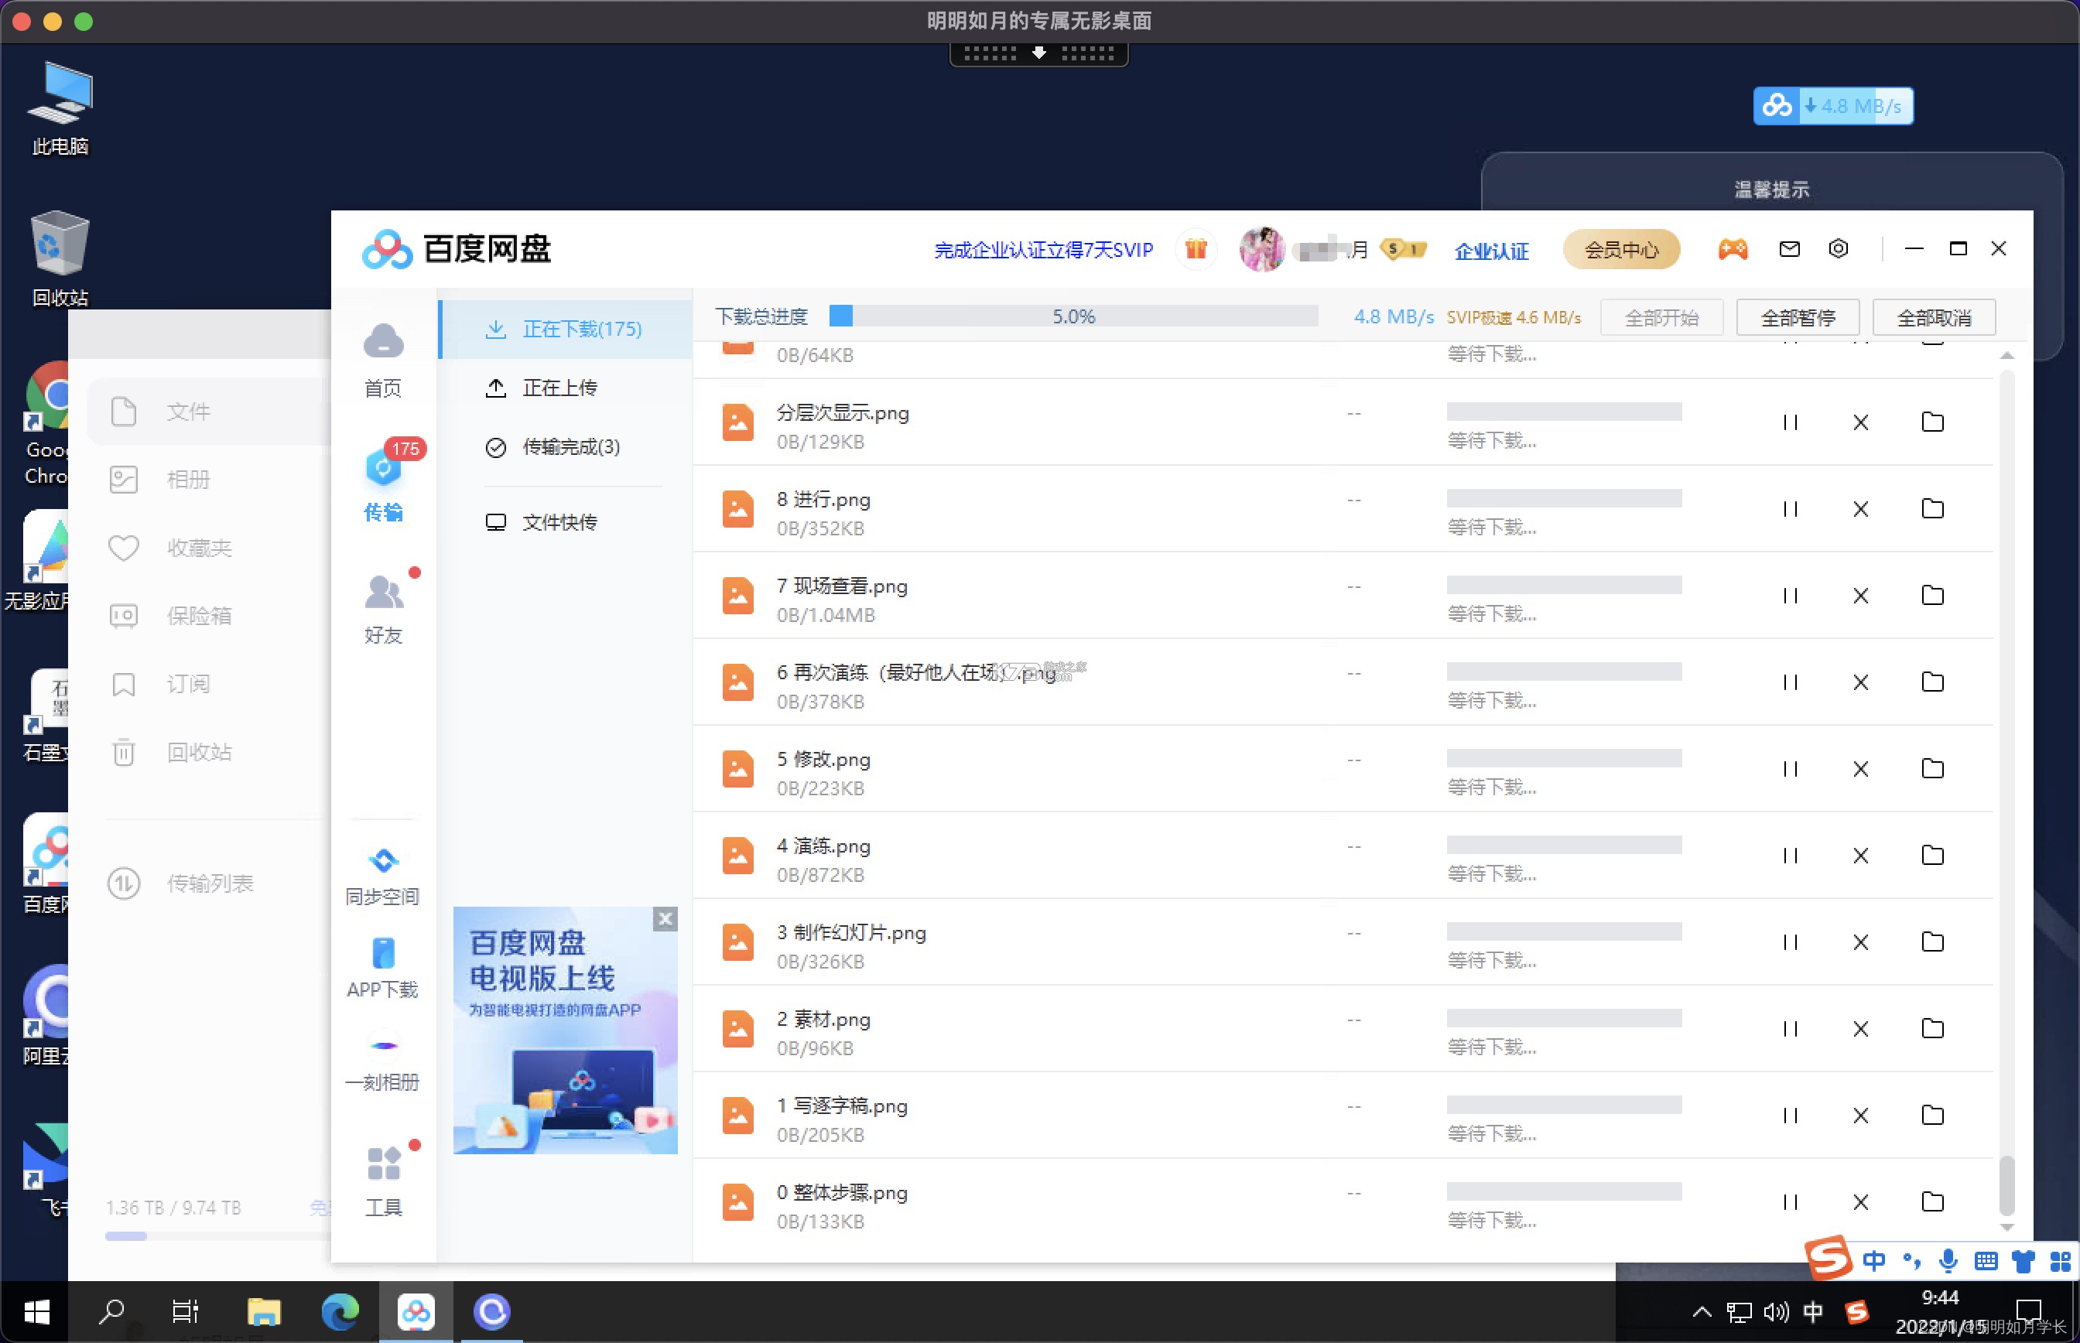Open 文件快传 quick transfer

[565, 522]
